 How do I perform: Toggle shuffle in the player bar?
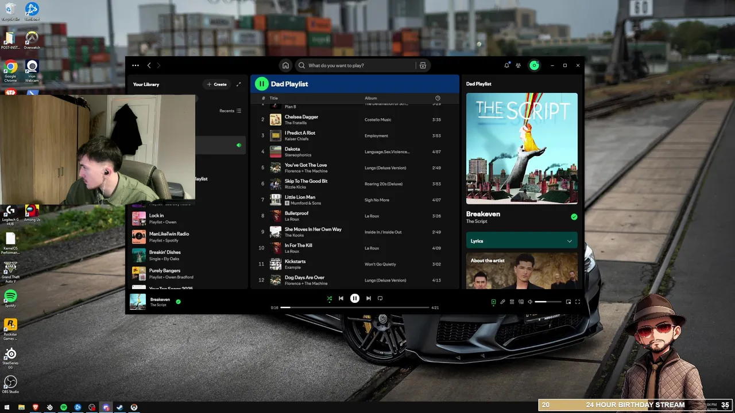pos(329,298)
